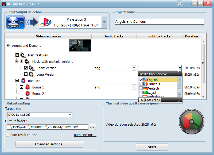Image resolution: width=214 pixels, height=155 pixels.
Task: Click the German flag icon next to Deutsch
Action: (145, 88)
